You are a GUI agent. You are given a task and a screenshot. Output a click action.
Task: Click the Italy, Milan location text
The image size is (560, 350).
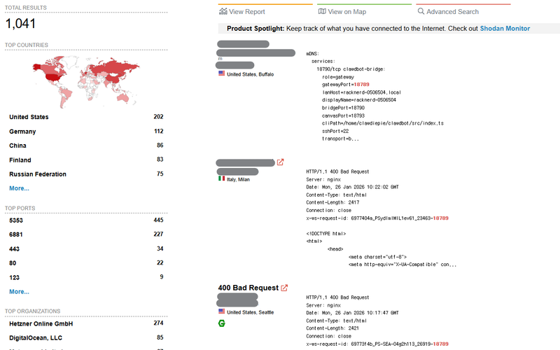coord(238,179)
